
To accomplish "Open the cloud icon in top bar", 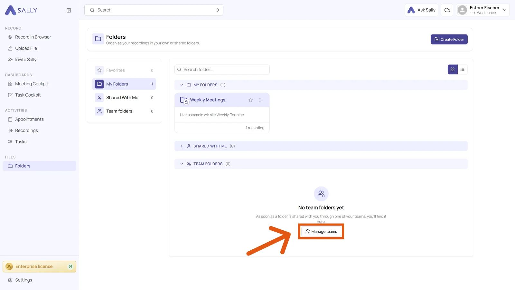I will [x=447, y=10].
